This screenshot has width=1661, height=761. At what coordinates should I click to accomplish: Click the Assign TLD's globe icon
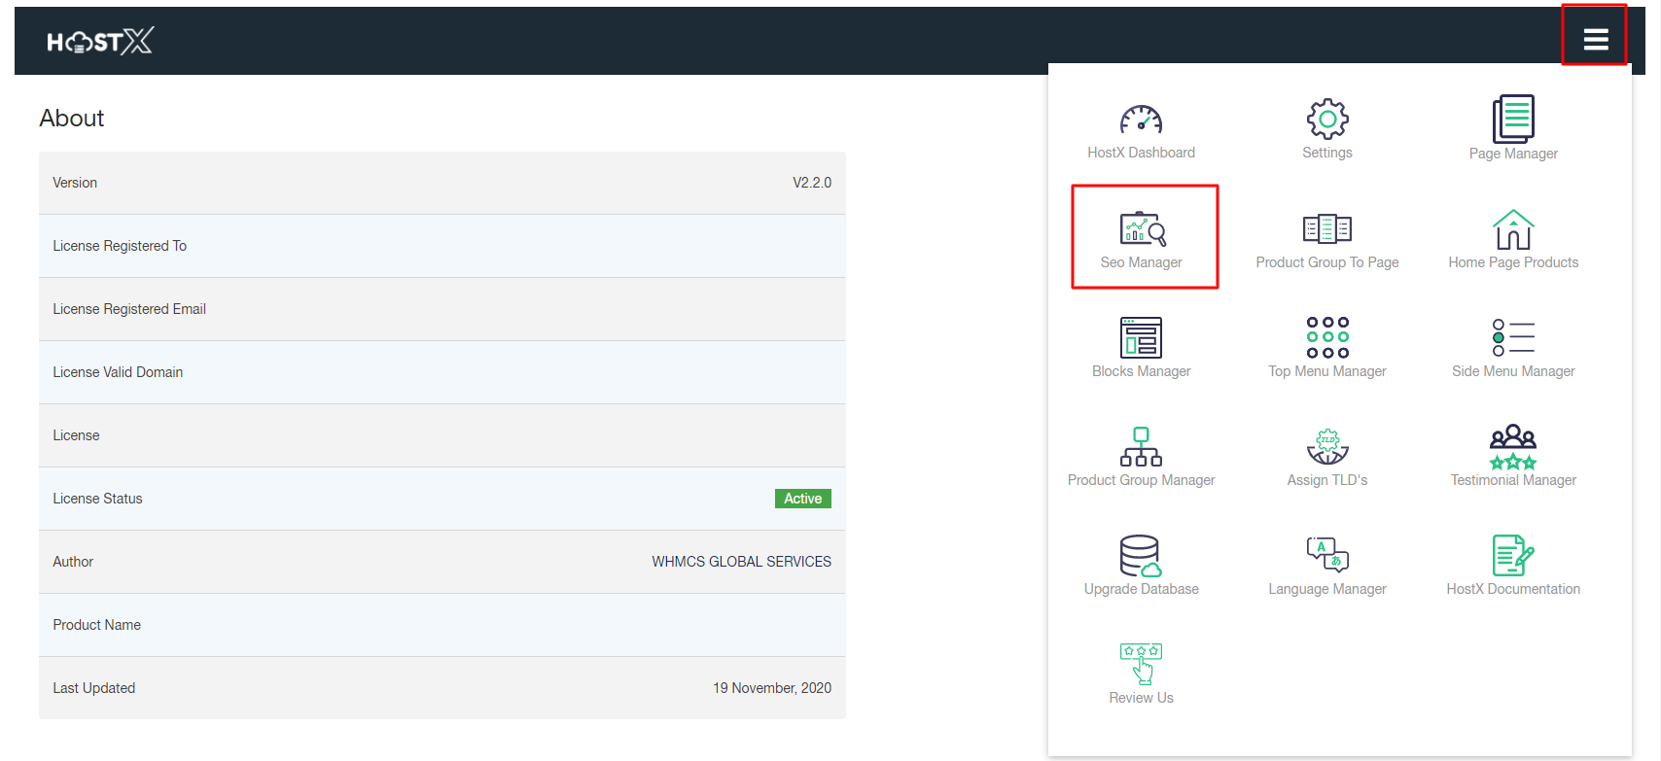pos(1326,447)
